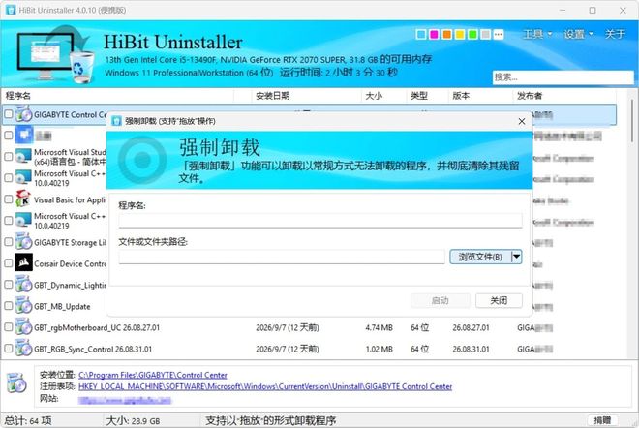639x428 pixels.
Task: Open the blurred website link
Action: (x=125, y=400)
